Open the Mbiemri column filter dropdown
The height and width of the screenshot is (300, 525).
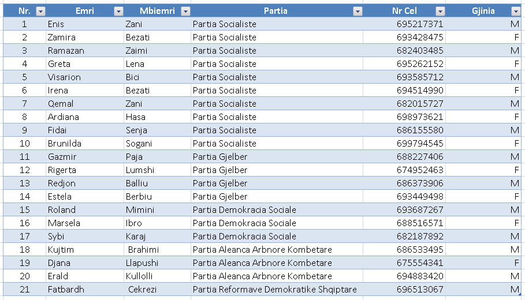coord(185,11)
